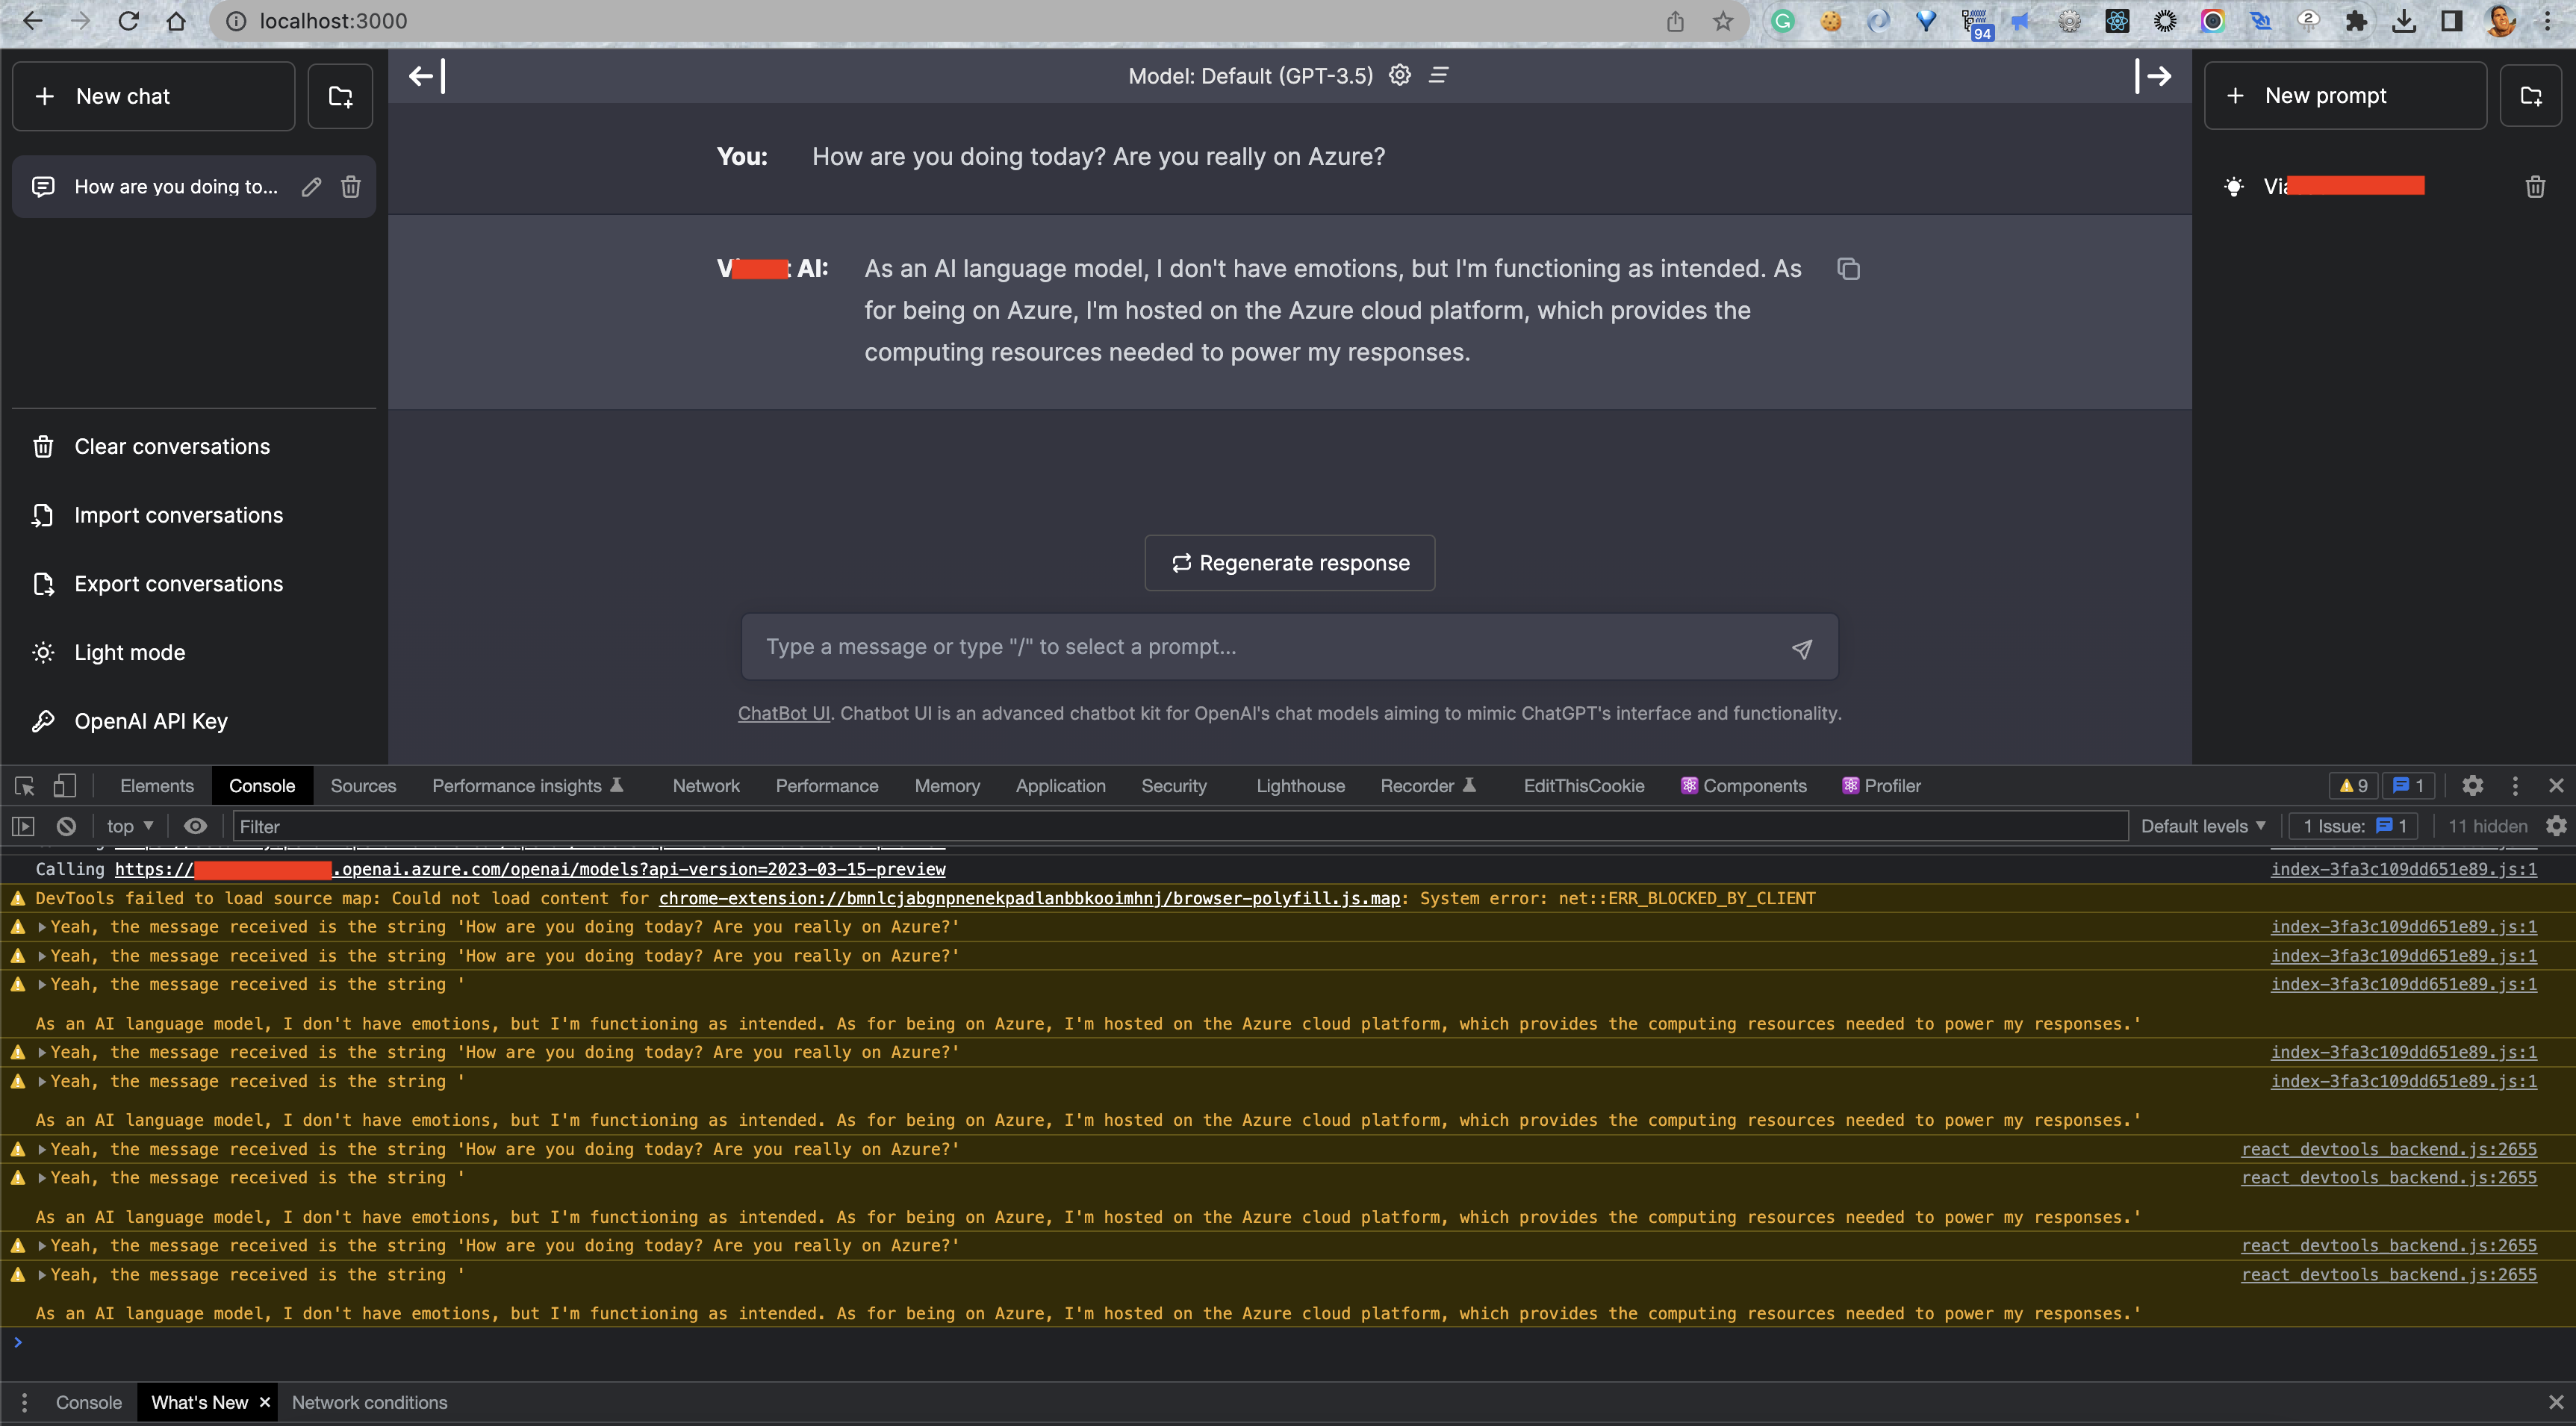Toggle the device toolbar in DevTools
Image resolution: width=2576 pixels, height=1426 pixels.
pos(64,785)
